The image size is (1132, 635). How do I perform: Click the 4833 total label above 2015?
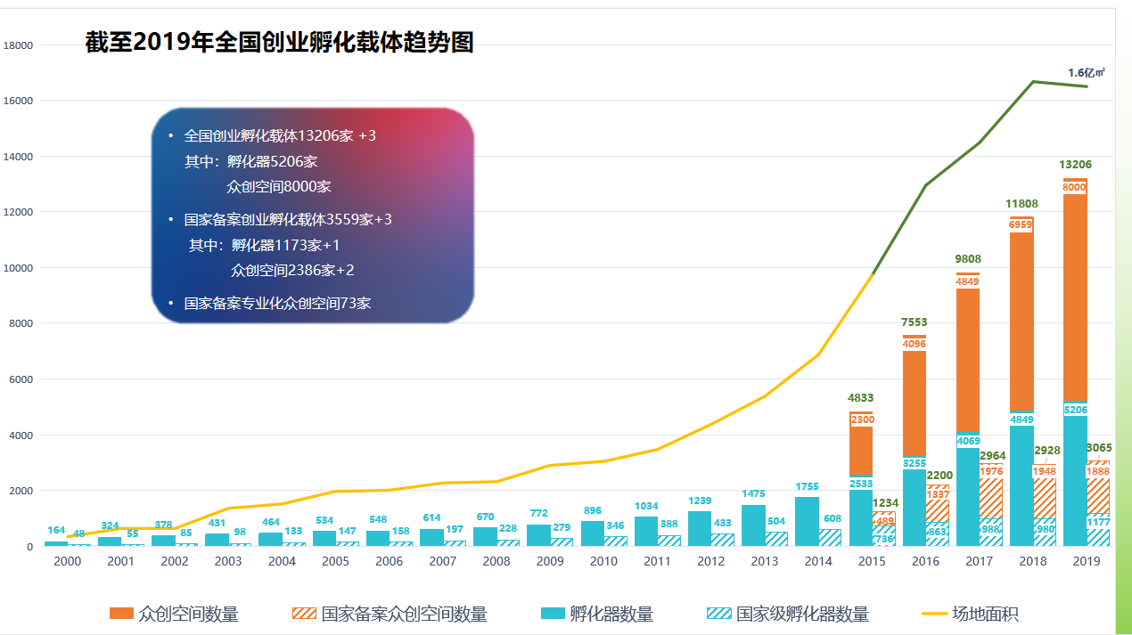(861, 398)
